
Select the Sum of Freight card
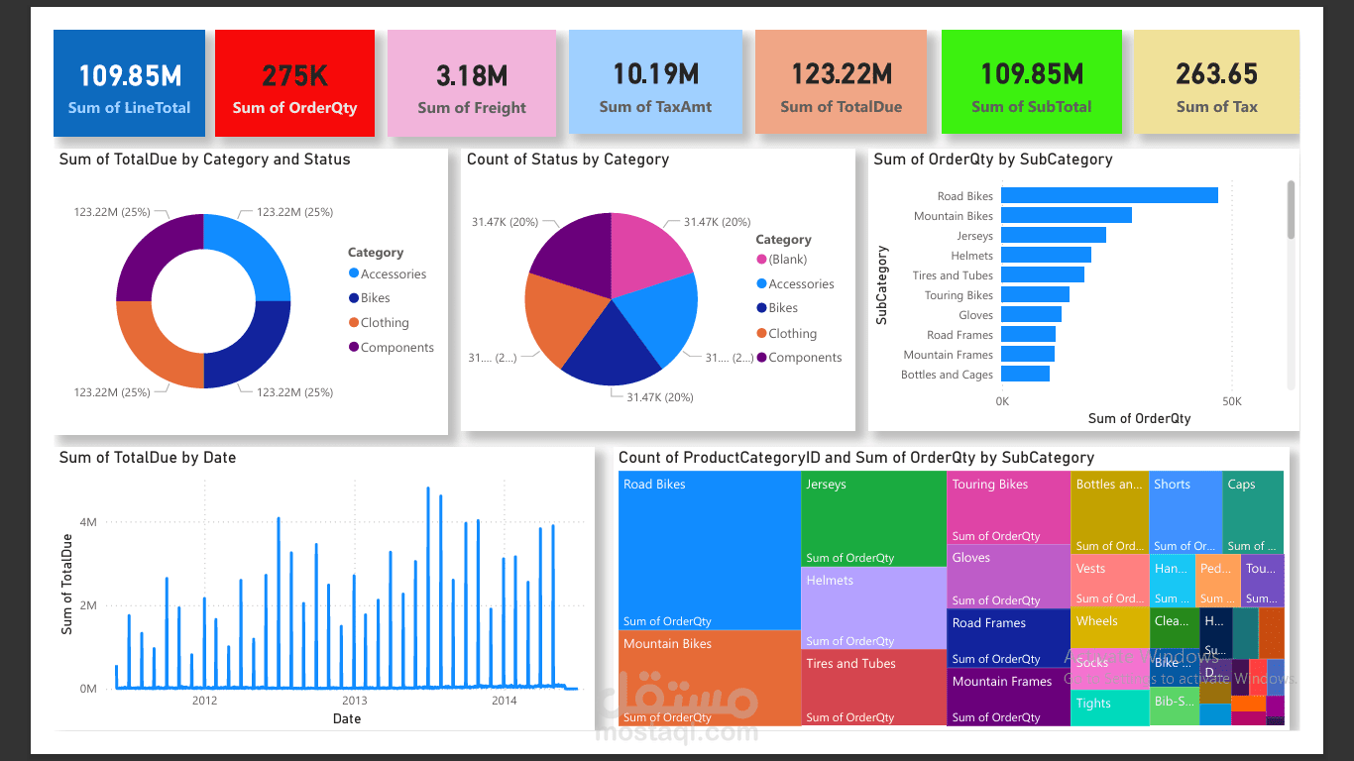click(472, 83)
